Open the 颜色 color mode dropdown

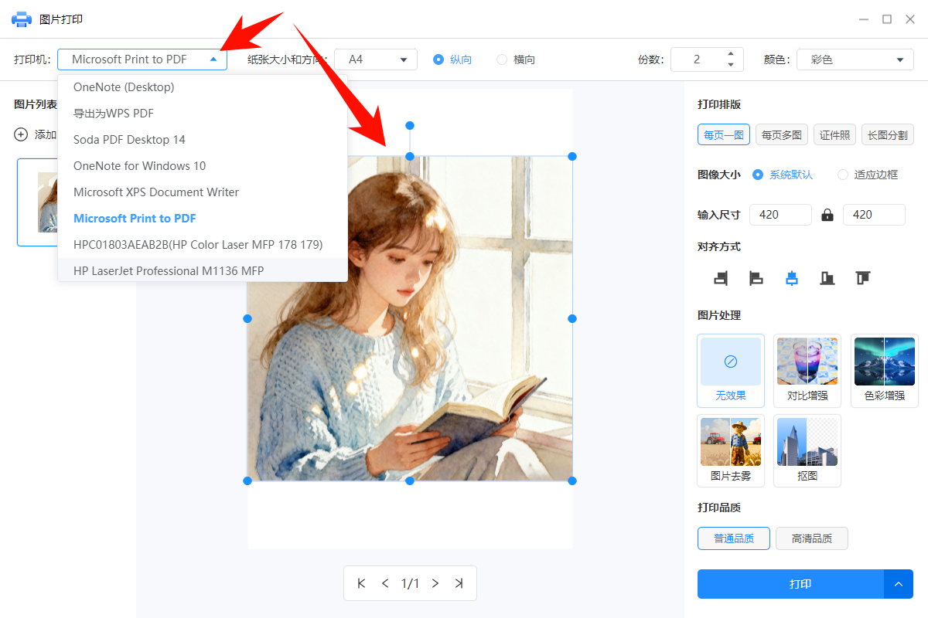pos(855,59)
